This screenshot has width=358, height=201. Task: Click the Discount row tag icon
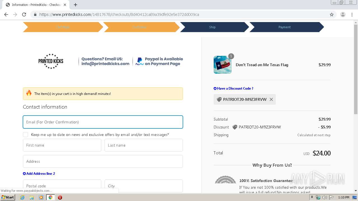[235, 127]
